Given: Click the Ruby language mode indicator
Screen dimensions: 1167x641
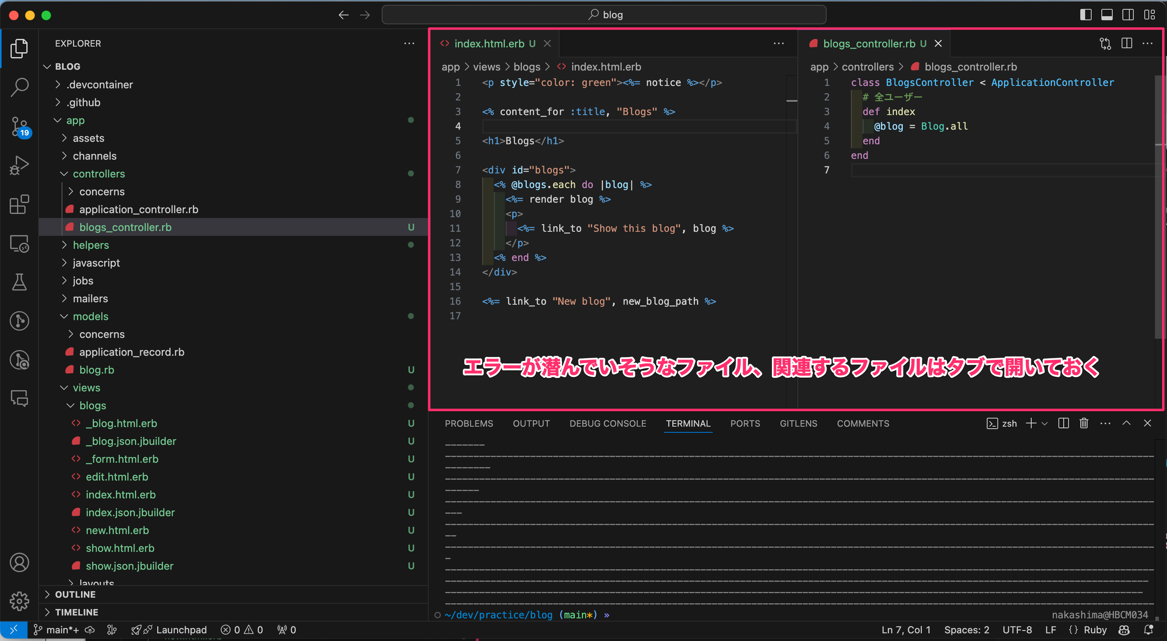Looking at the screenshot, I should 1094,630.
